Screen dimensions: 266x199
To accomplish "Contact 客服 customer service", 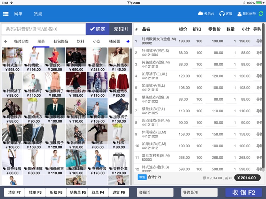I will click(x=226, y=14).
